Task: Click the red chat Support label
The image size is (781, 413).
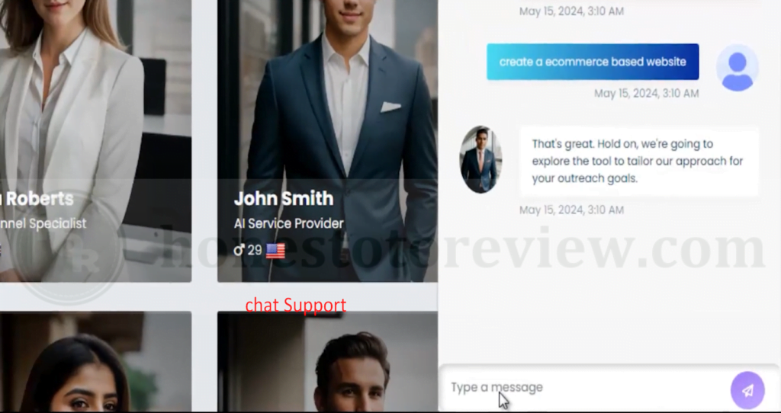Action: 295,305
